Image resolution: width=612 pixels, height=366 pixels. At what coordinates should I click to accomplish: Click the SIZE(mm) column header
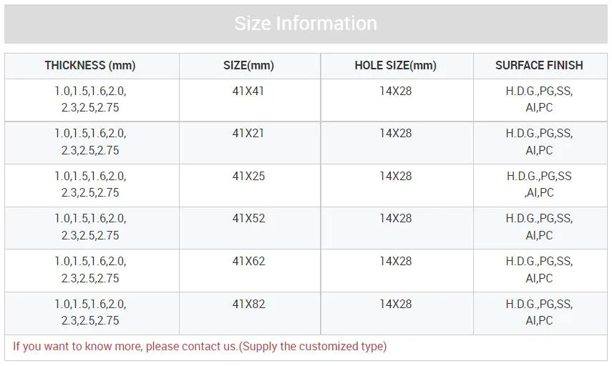pos(248,66)
